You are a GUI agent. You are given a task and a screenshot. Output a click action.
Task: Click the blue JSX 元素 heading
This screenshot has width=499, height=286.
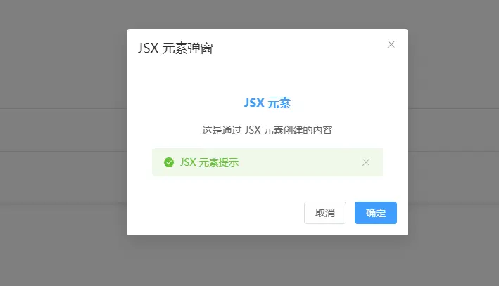tap(267, 103)
